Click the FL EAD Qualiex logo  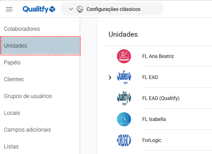(x=124, y=77)
